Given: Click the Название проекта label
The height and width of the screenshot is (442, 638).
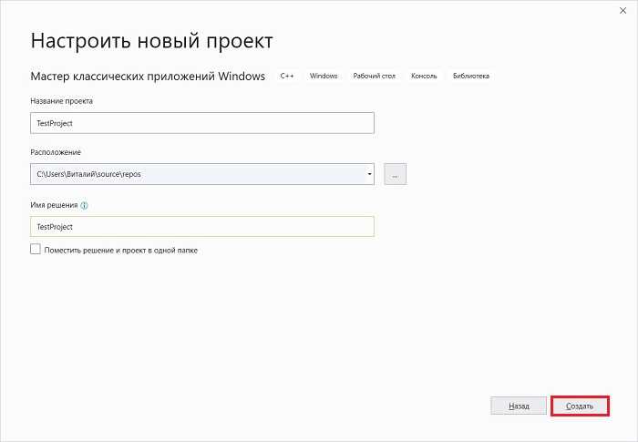Looking at the screenshot, I should click(62, 100).
